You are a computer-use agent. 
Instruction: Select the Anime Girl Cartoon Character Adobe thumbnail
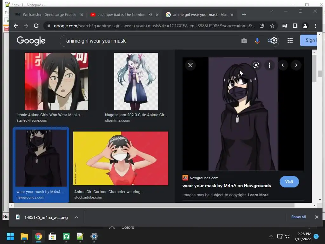pos(121,158)
